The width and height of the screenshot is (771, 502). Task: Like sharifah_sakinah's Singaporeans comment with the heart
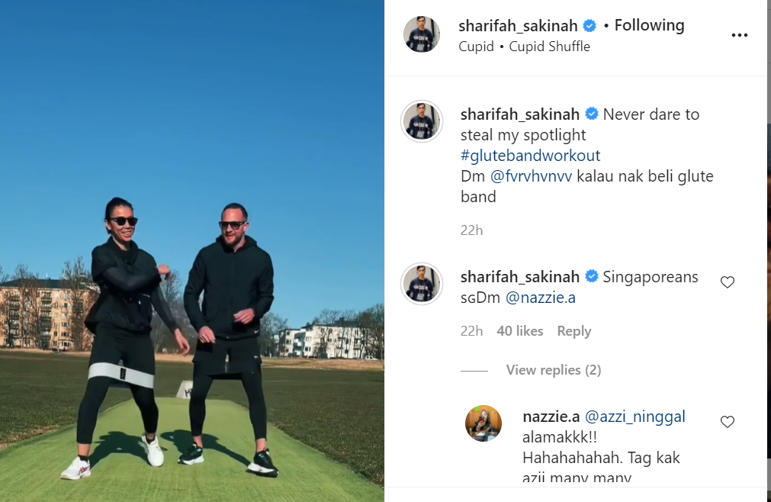[728, 282]
